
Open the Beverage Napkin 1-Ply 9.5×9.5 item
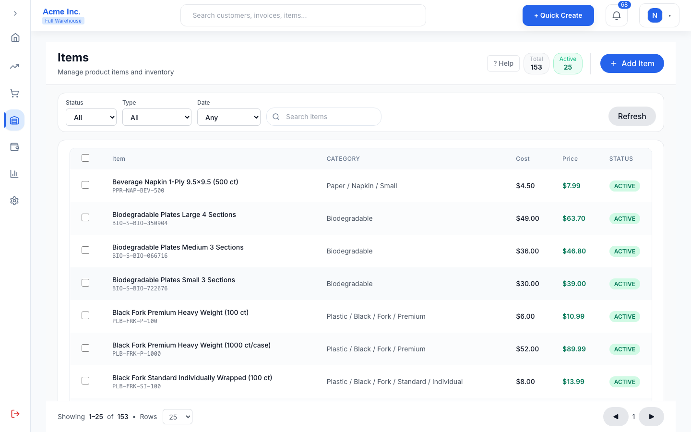[175, 182]
